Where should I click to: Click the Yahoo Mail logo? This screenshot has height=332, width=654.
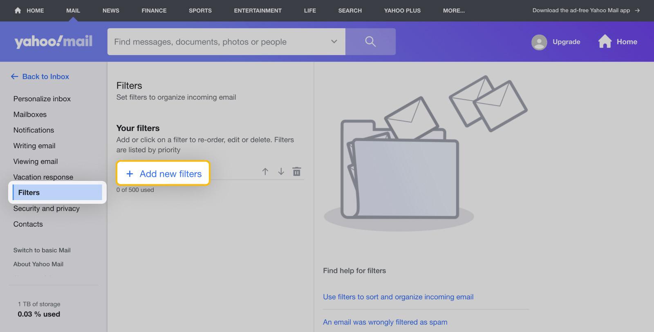coord(54,42)
